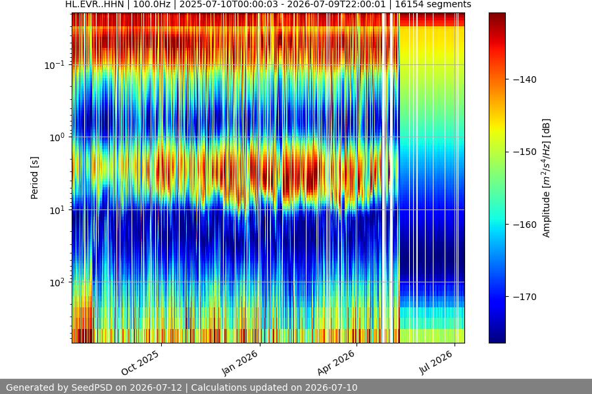Click the 'Period [s]' y-axis label
Image resolution: width=592 pixels, height=394 pixels.
point(34,178)
